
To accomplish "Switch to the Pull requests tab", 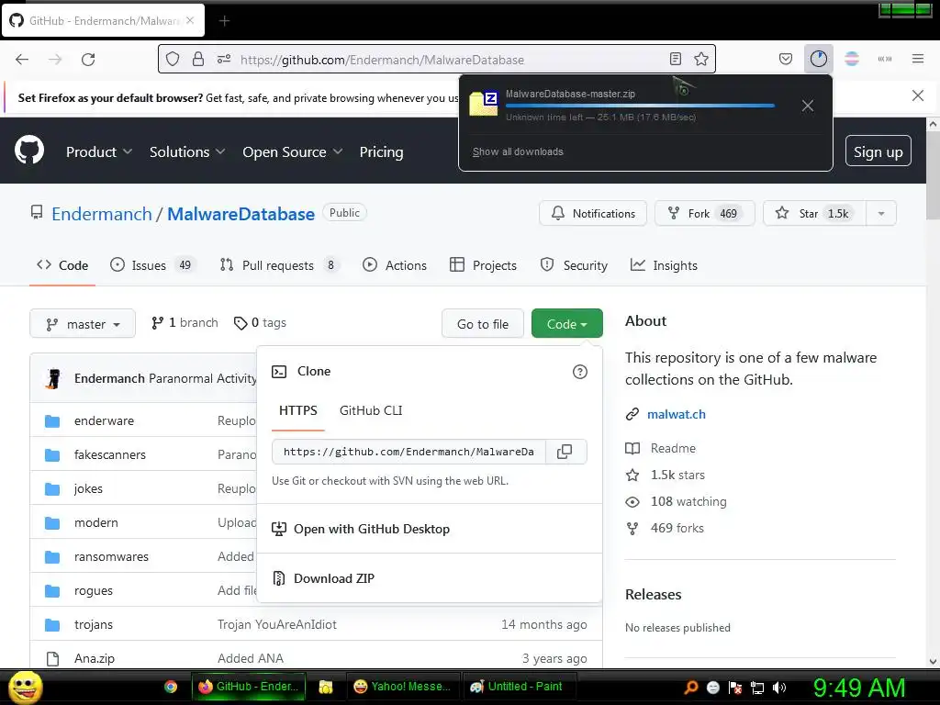I will click(279, 265).
